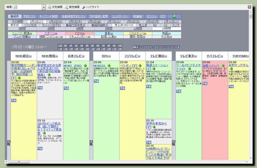The height and width of the screenshot is (168, 257).
Task: Expand the NHK総合>> channel header
Action: [24, 56]
